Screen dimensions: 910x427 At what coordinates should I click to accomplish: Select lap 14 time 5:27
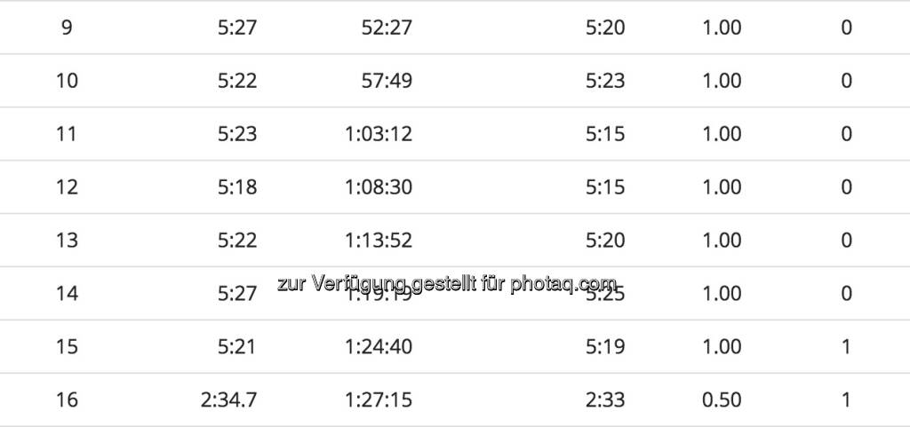237,293
